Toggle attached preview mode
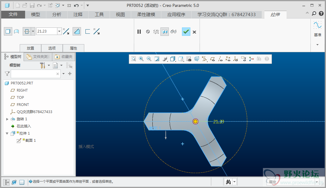 coord(165,32)
